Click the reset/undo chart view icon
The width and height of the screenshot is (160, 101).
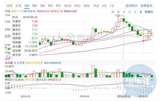click(x=113, y=12)
